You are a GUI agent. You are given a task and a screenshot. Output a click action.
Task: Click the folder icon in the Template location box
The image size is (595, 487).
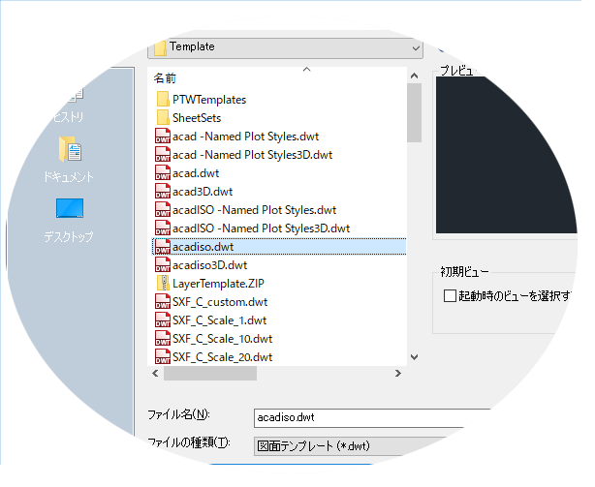coord(160,48)
